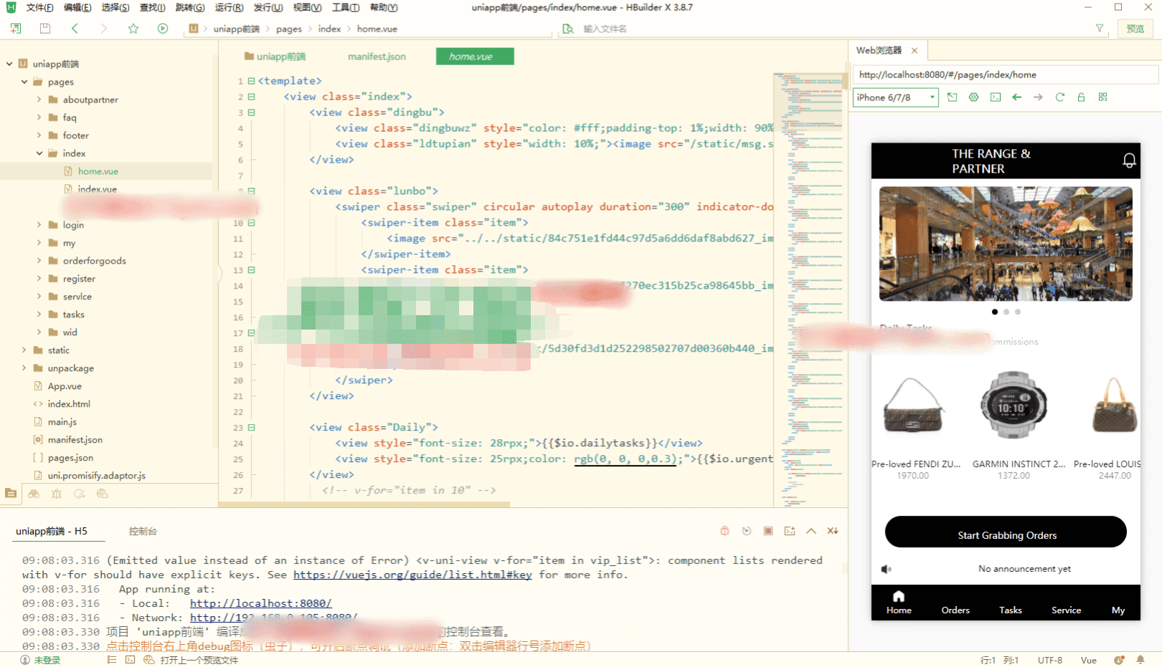This screenshot has width=1162, height=667.
Task: Open the 编辑(E) menu
Action: [77, 7]
